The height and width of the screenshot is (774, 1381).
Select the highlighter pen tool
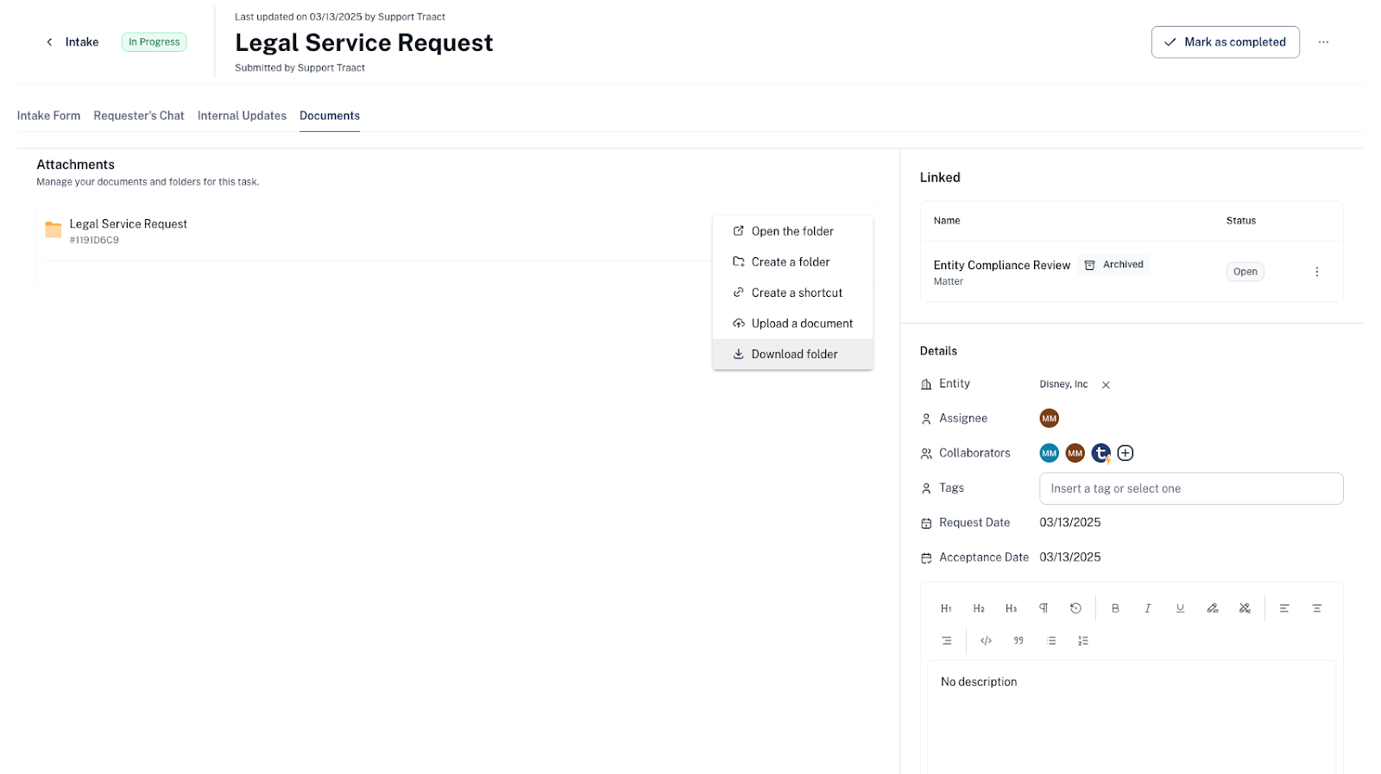[x=1212, y=608]
